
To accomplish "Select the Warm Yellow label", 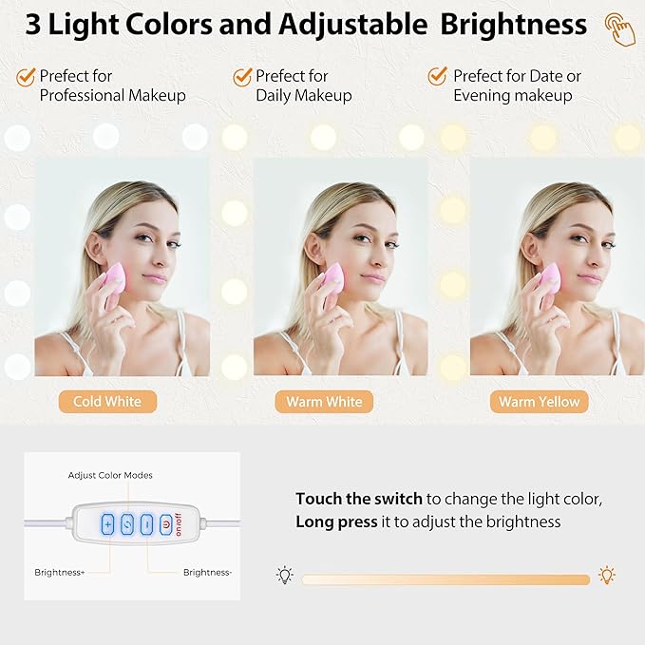I will coord(540,402).
